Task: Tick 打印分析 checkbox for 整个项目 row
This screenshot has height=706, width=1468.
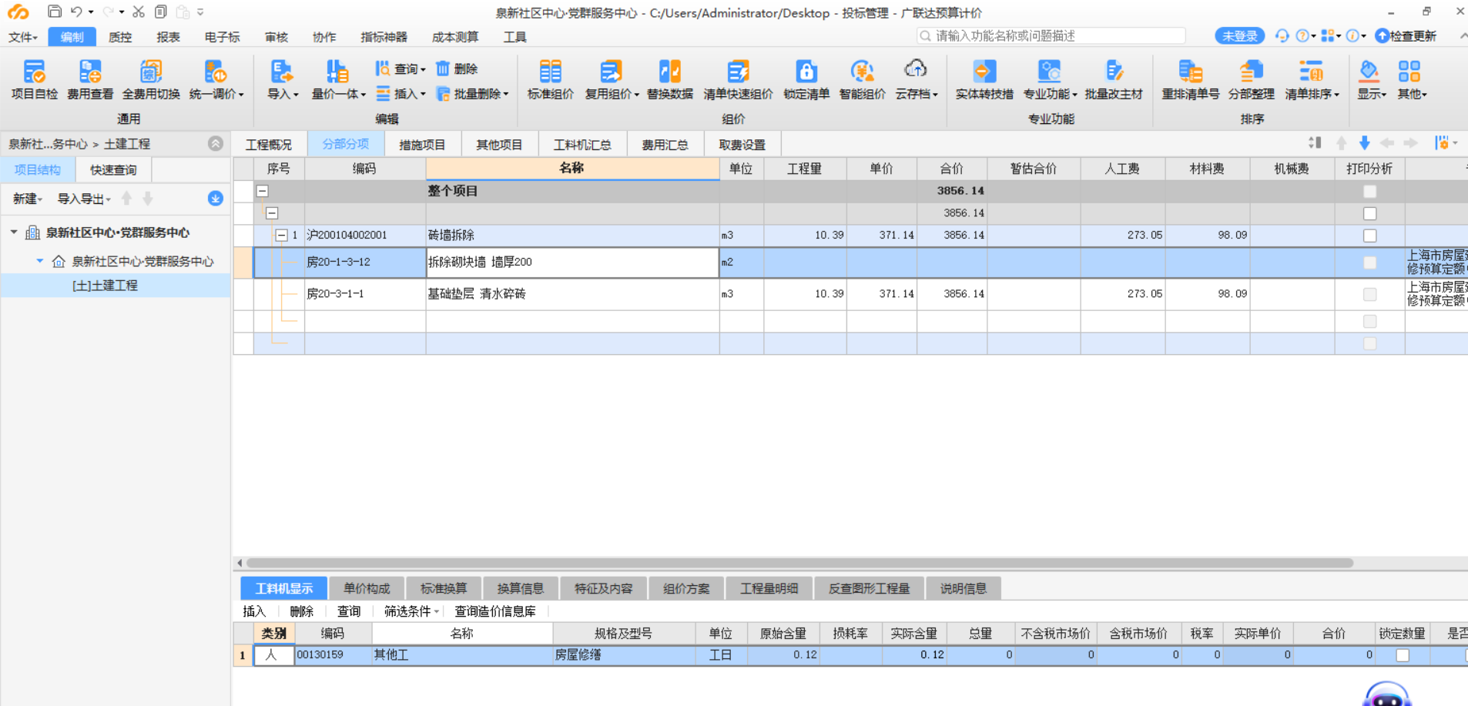Action: [x=1369, y=191]
